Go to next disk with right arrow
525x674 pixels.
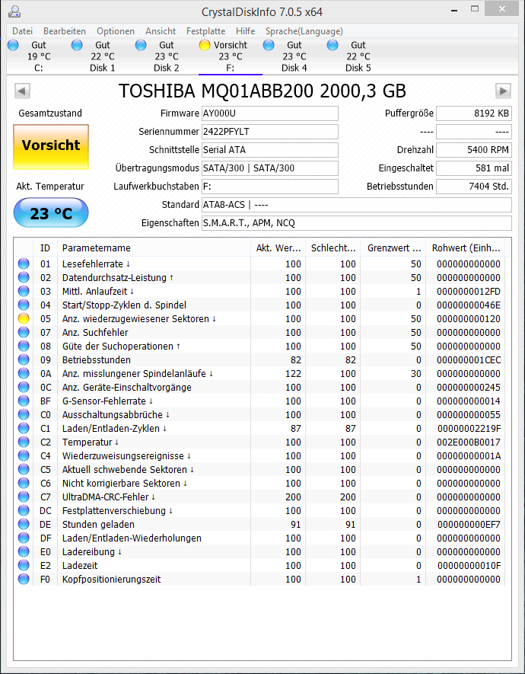pyautogui.click(x=503, y=91)
